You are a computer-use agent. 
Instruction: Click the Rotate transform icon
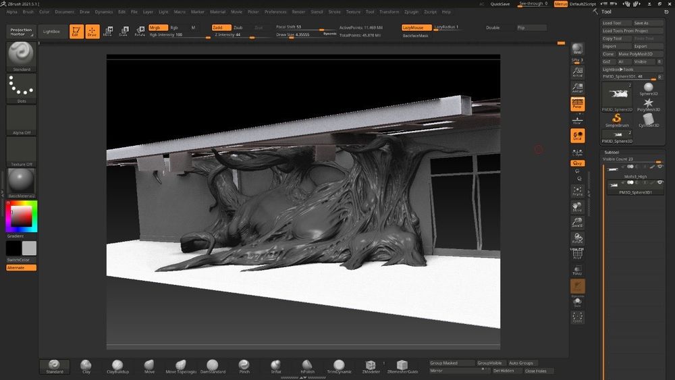(x=140, y=31)
